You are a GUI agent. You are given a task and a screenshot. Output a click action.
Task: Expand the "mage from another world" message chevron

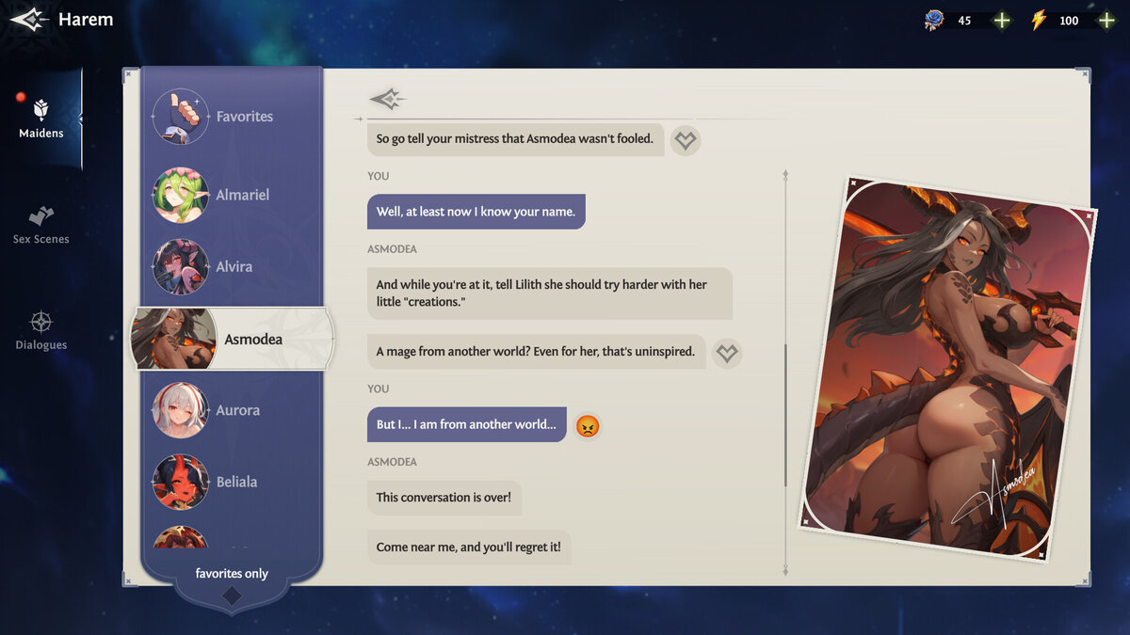click(x=726, y=353)
